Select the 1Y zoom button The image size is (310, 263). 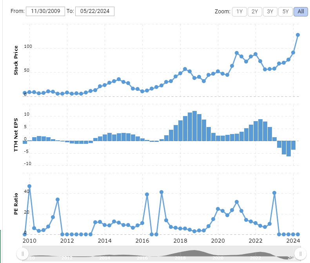[239, 12]
